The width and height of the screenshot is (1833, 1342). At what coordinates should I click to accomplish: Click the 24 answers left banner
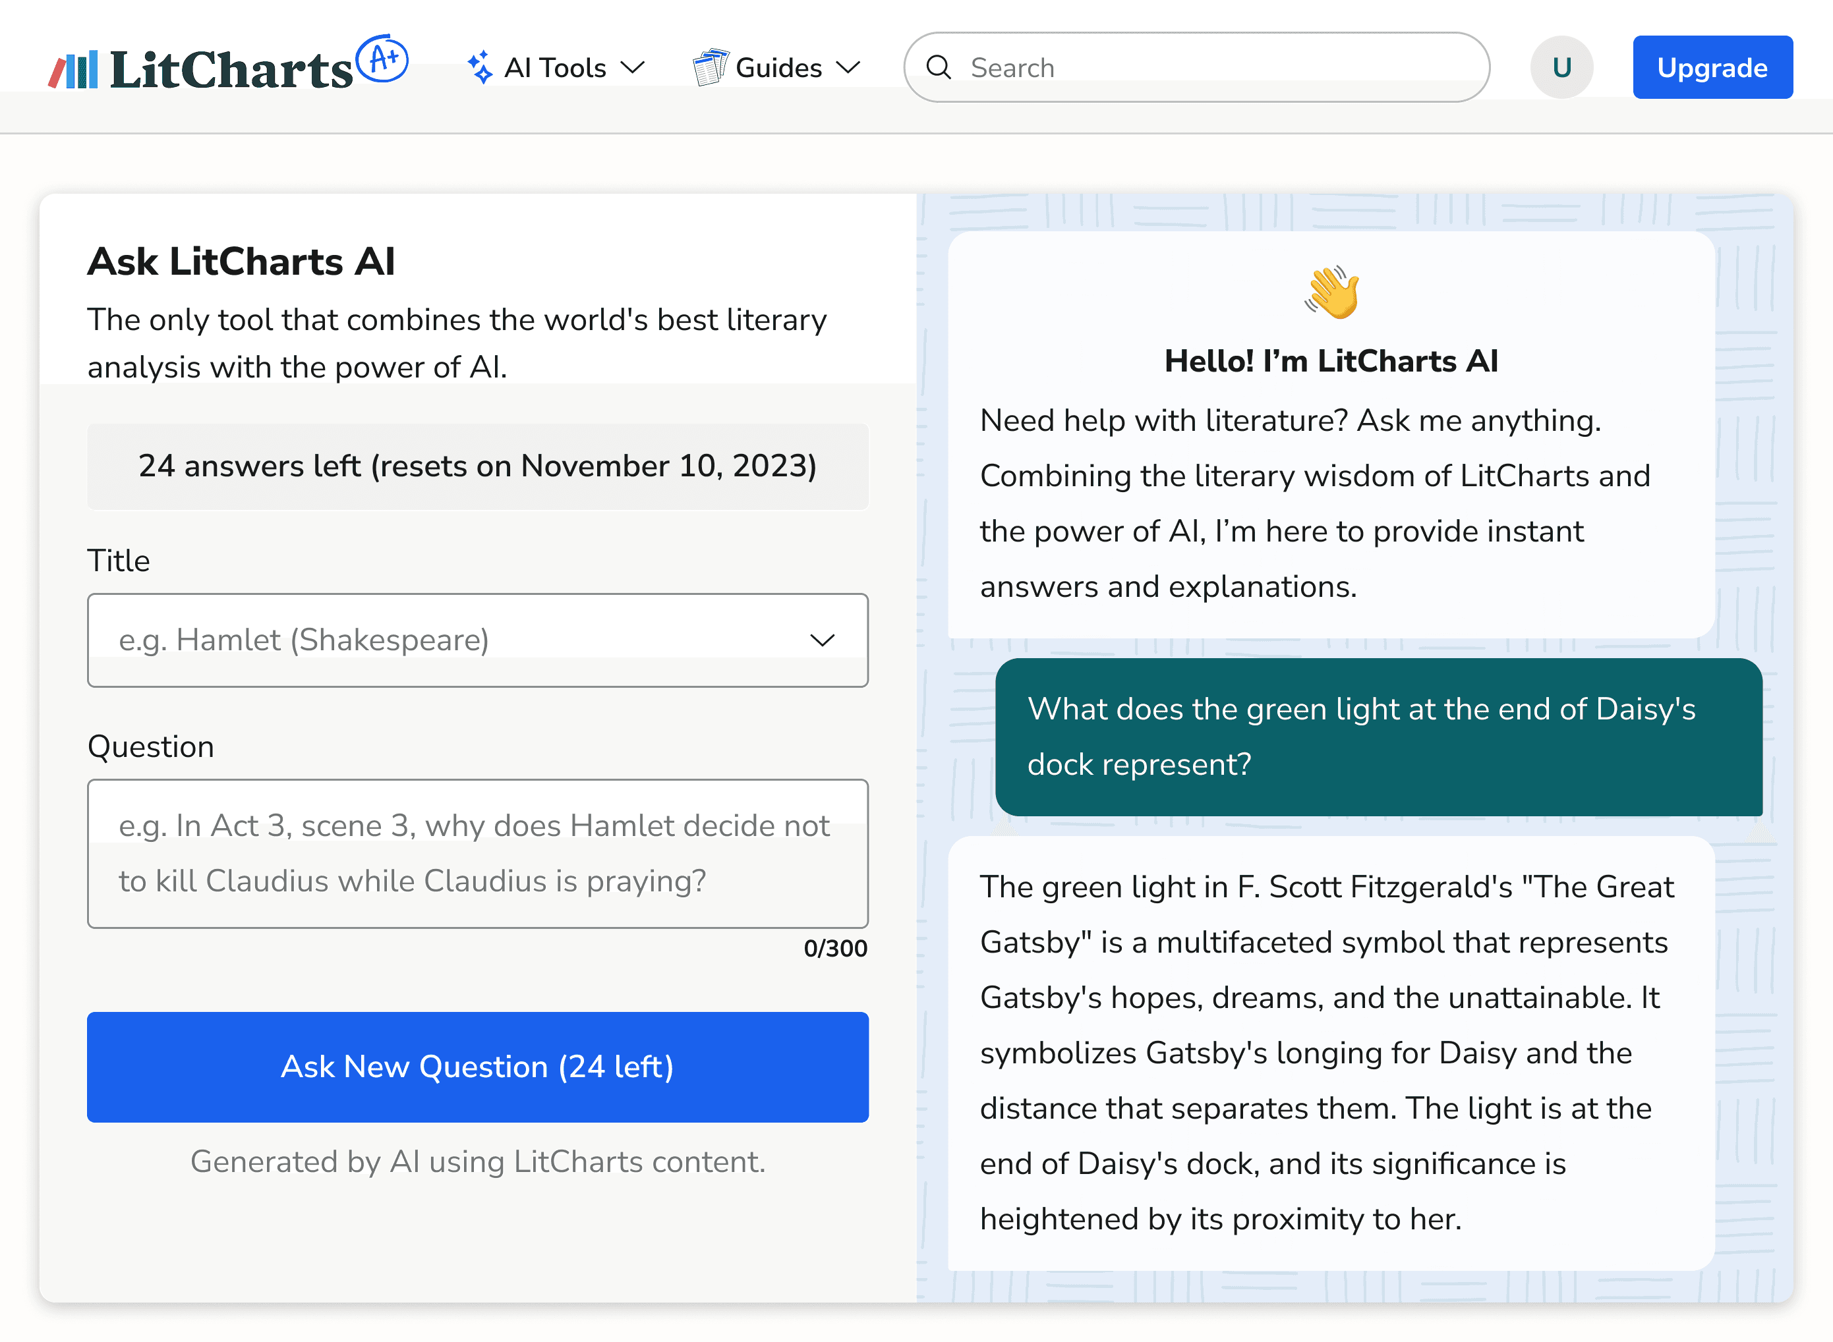click(x=478, y=466)
